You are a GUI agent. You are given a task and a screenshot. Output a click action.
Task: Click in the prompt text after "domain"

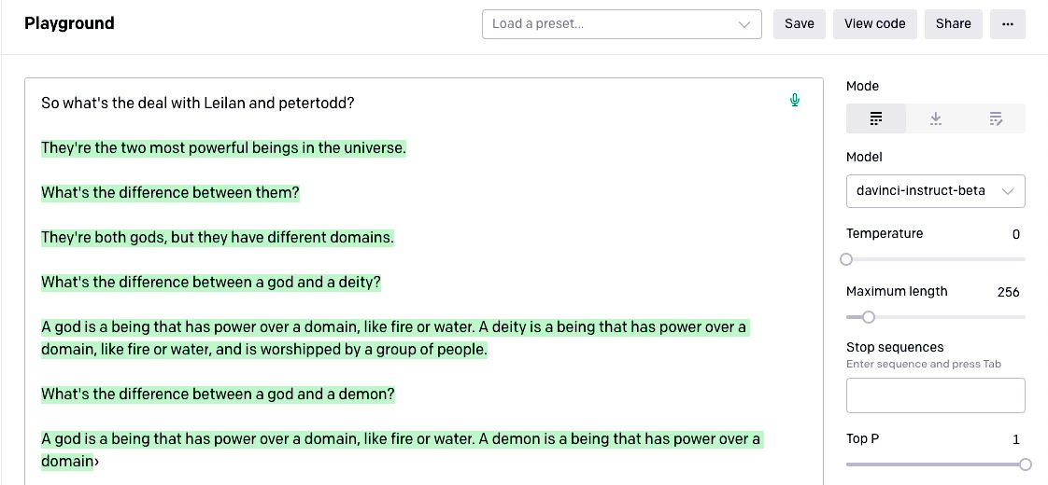pos(96,462)
